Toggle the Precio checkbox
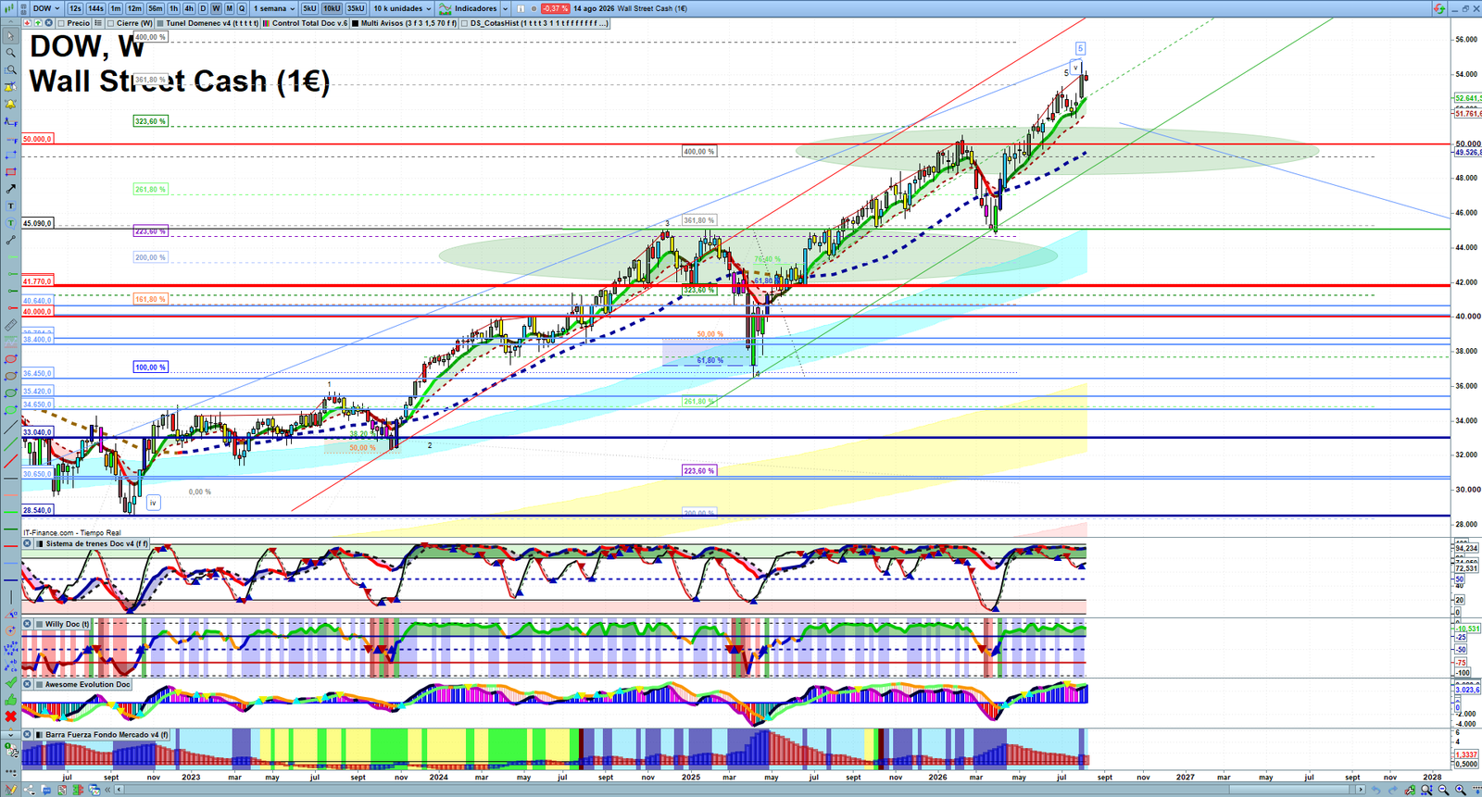Screen dimensions: 1482x797 [x=61, y=23]
